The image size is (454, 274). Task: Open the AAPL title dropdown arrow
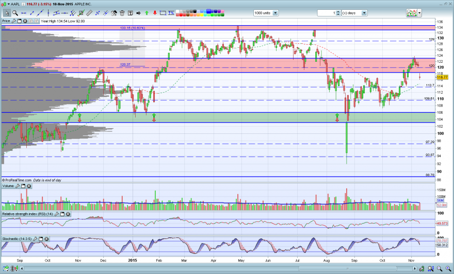pyautogui.click(x=9, y=4)
